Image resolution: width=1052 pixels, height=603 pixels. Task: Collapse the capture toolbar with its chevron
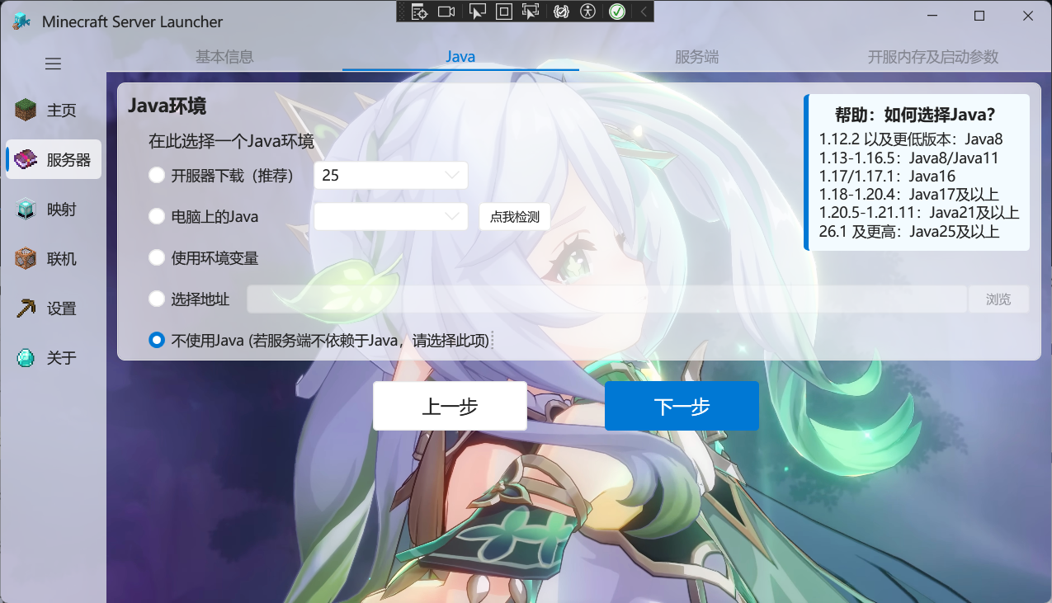(x=643, y=12)
